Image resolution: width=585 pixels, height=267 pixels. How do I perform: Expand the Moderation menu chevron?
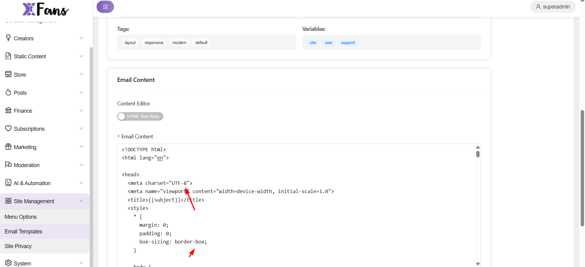click(82, 165)
